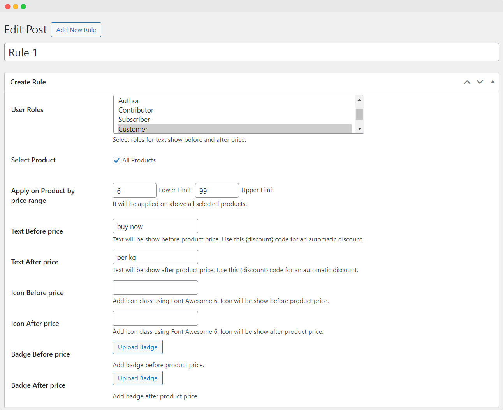The image size is (503, 410).
Task: Focus the Text After price field
Action: point(155,257)
